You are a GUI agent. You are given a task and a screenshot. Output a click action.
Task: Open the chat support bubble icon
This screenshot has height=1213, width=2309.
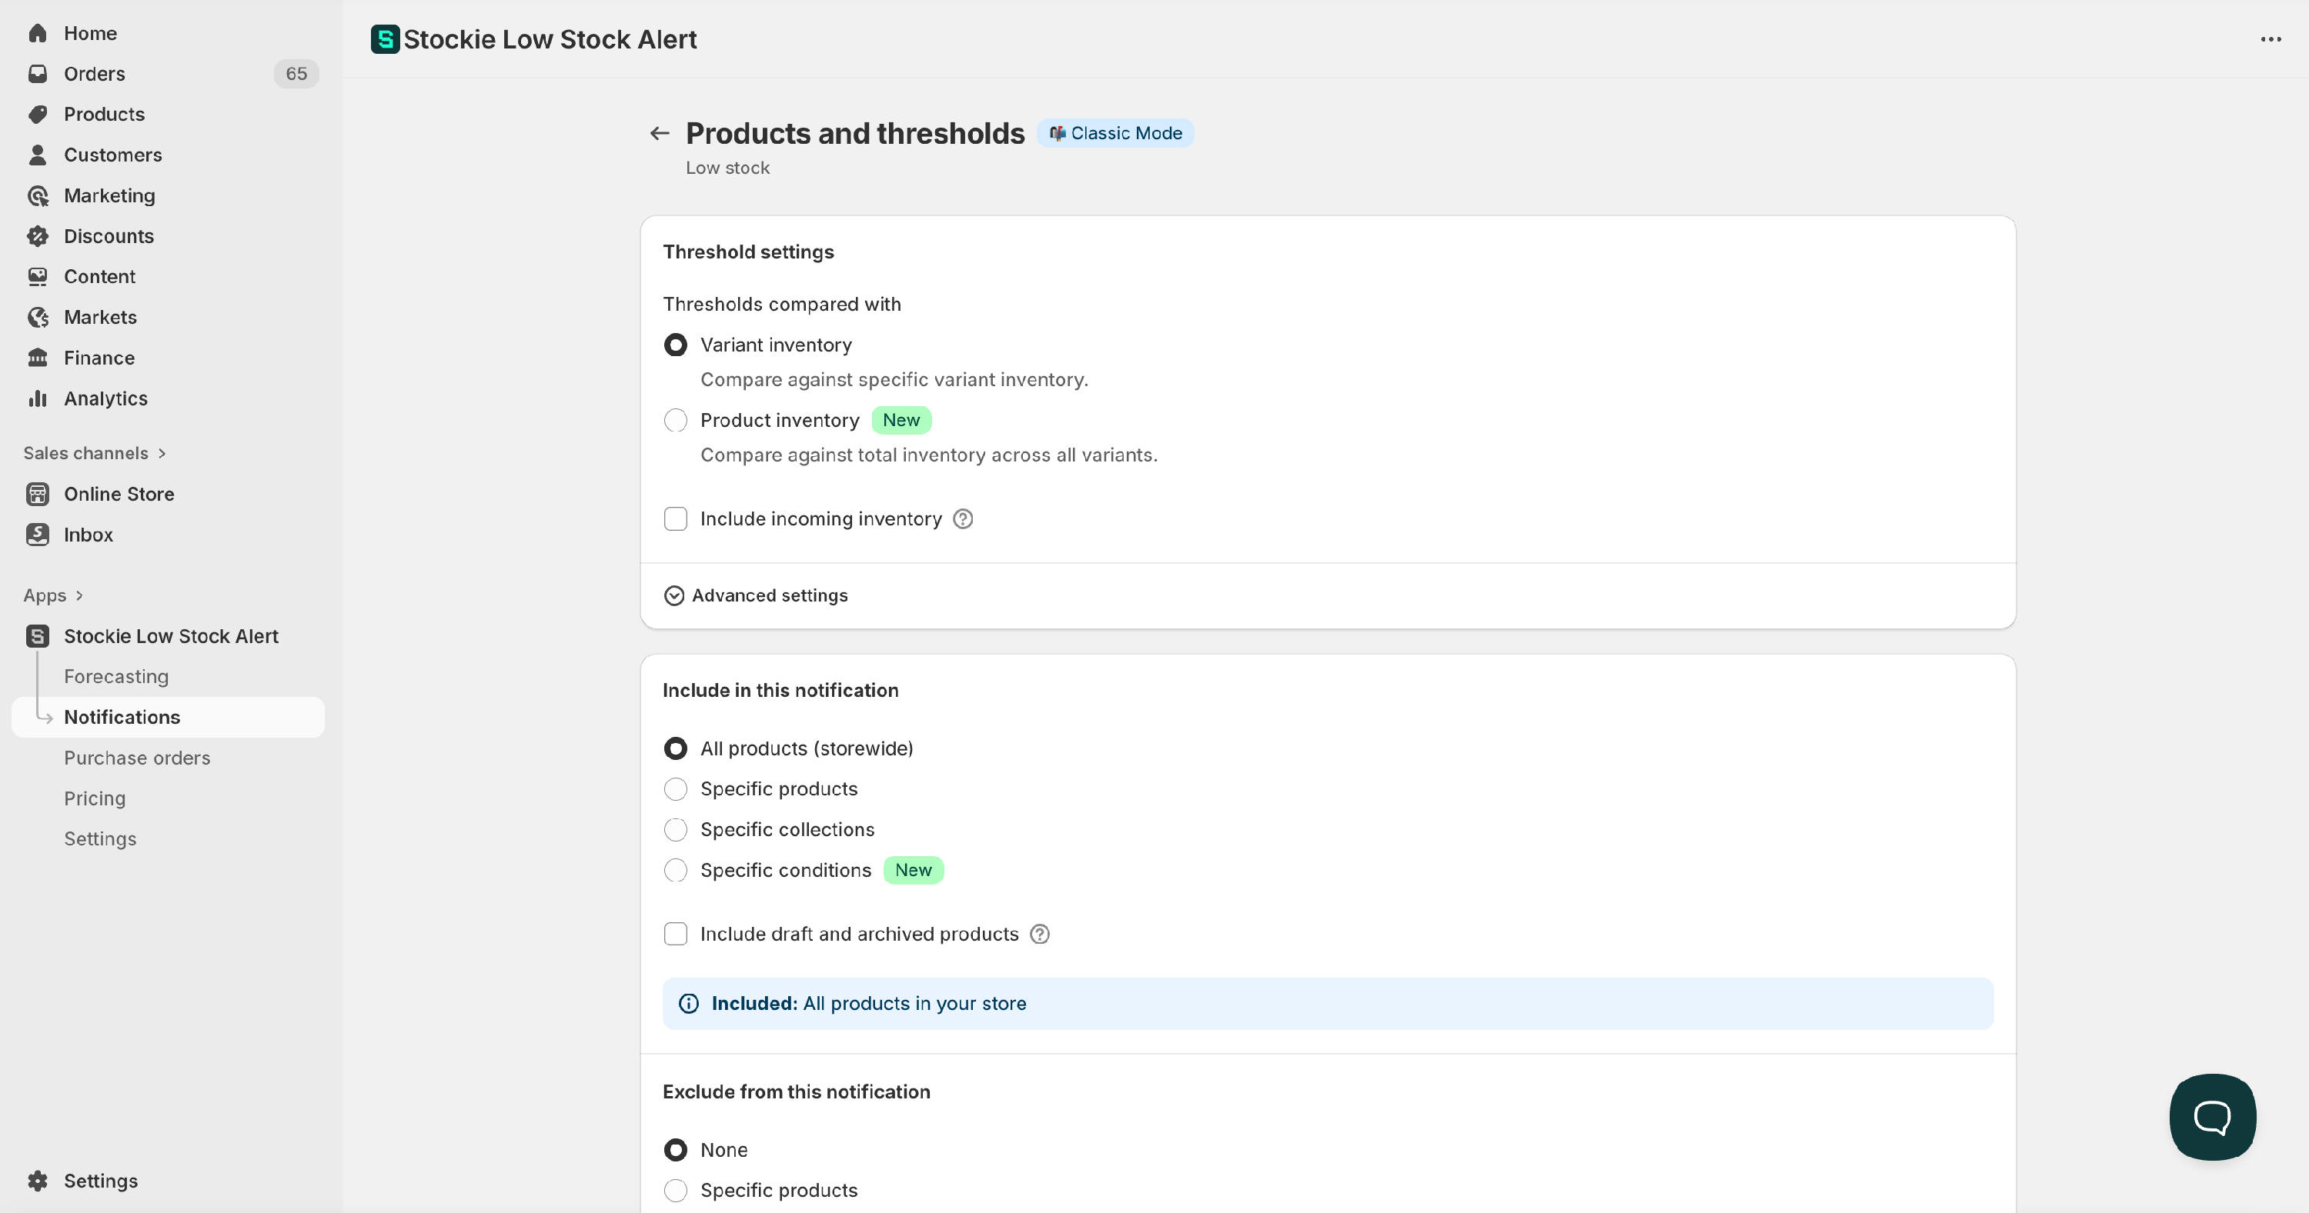pos(2211,1116)
